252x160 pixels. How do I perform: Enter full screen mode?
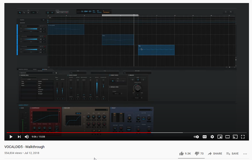[243, 137]
